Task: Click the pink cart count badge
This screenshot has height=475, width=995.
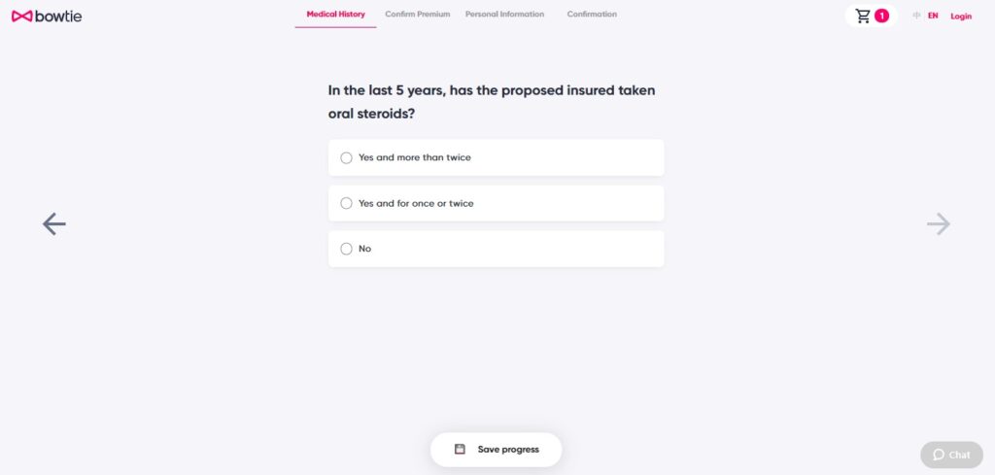Action: [881, 16]
